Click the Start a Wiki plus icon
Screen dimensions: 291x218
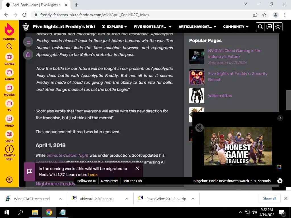pos(9,149)
